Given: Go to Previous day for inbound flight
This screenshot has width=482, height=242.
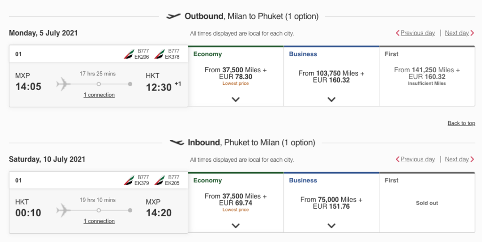Looking at the screenshot, I should pos(415,159).
